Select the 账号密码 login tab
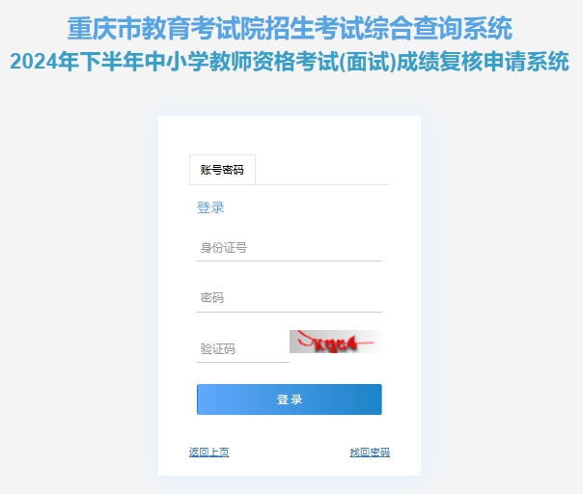Image resolution: width=583 pixels, height=494 pixels. coord(222,170)
